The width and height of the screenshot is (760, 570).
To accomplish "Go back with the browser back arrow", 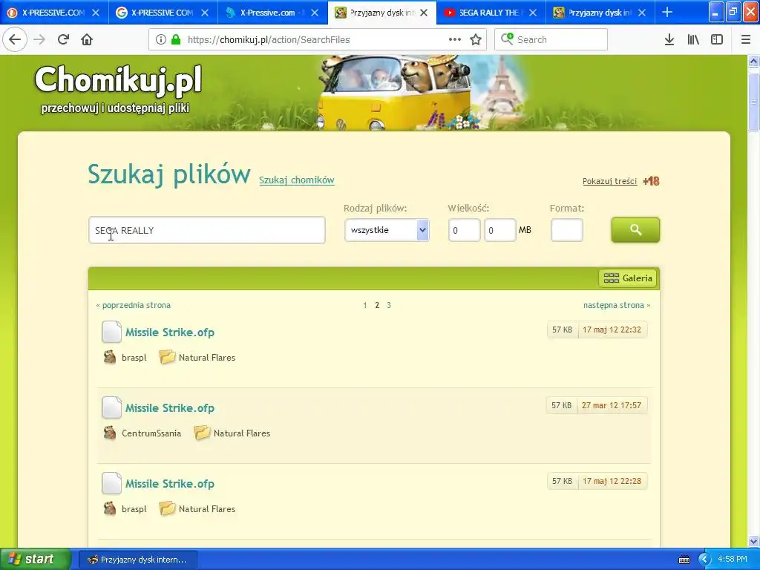I will pyautogui.click(x=15, y=40).
